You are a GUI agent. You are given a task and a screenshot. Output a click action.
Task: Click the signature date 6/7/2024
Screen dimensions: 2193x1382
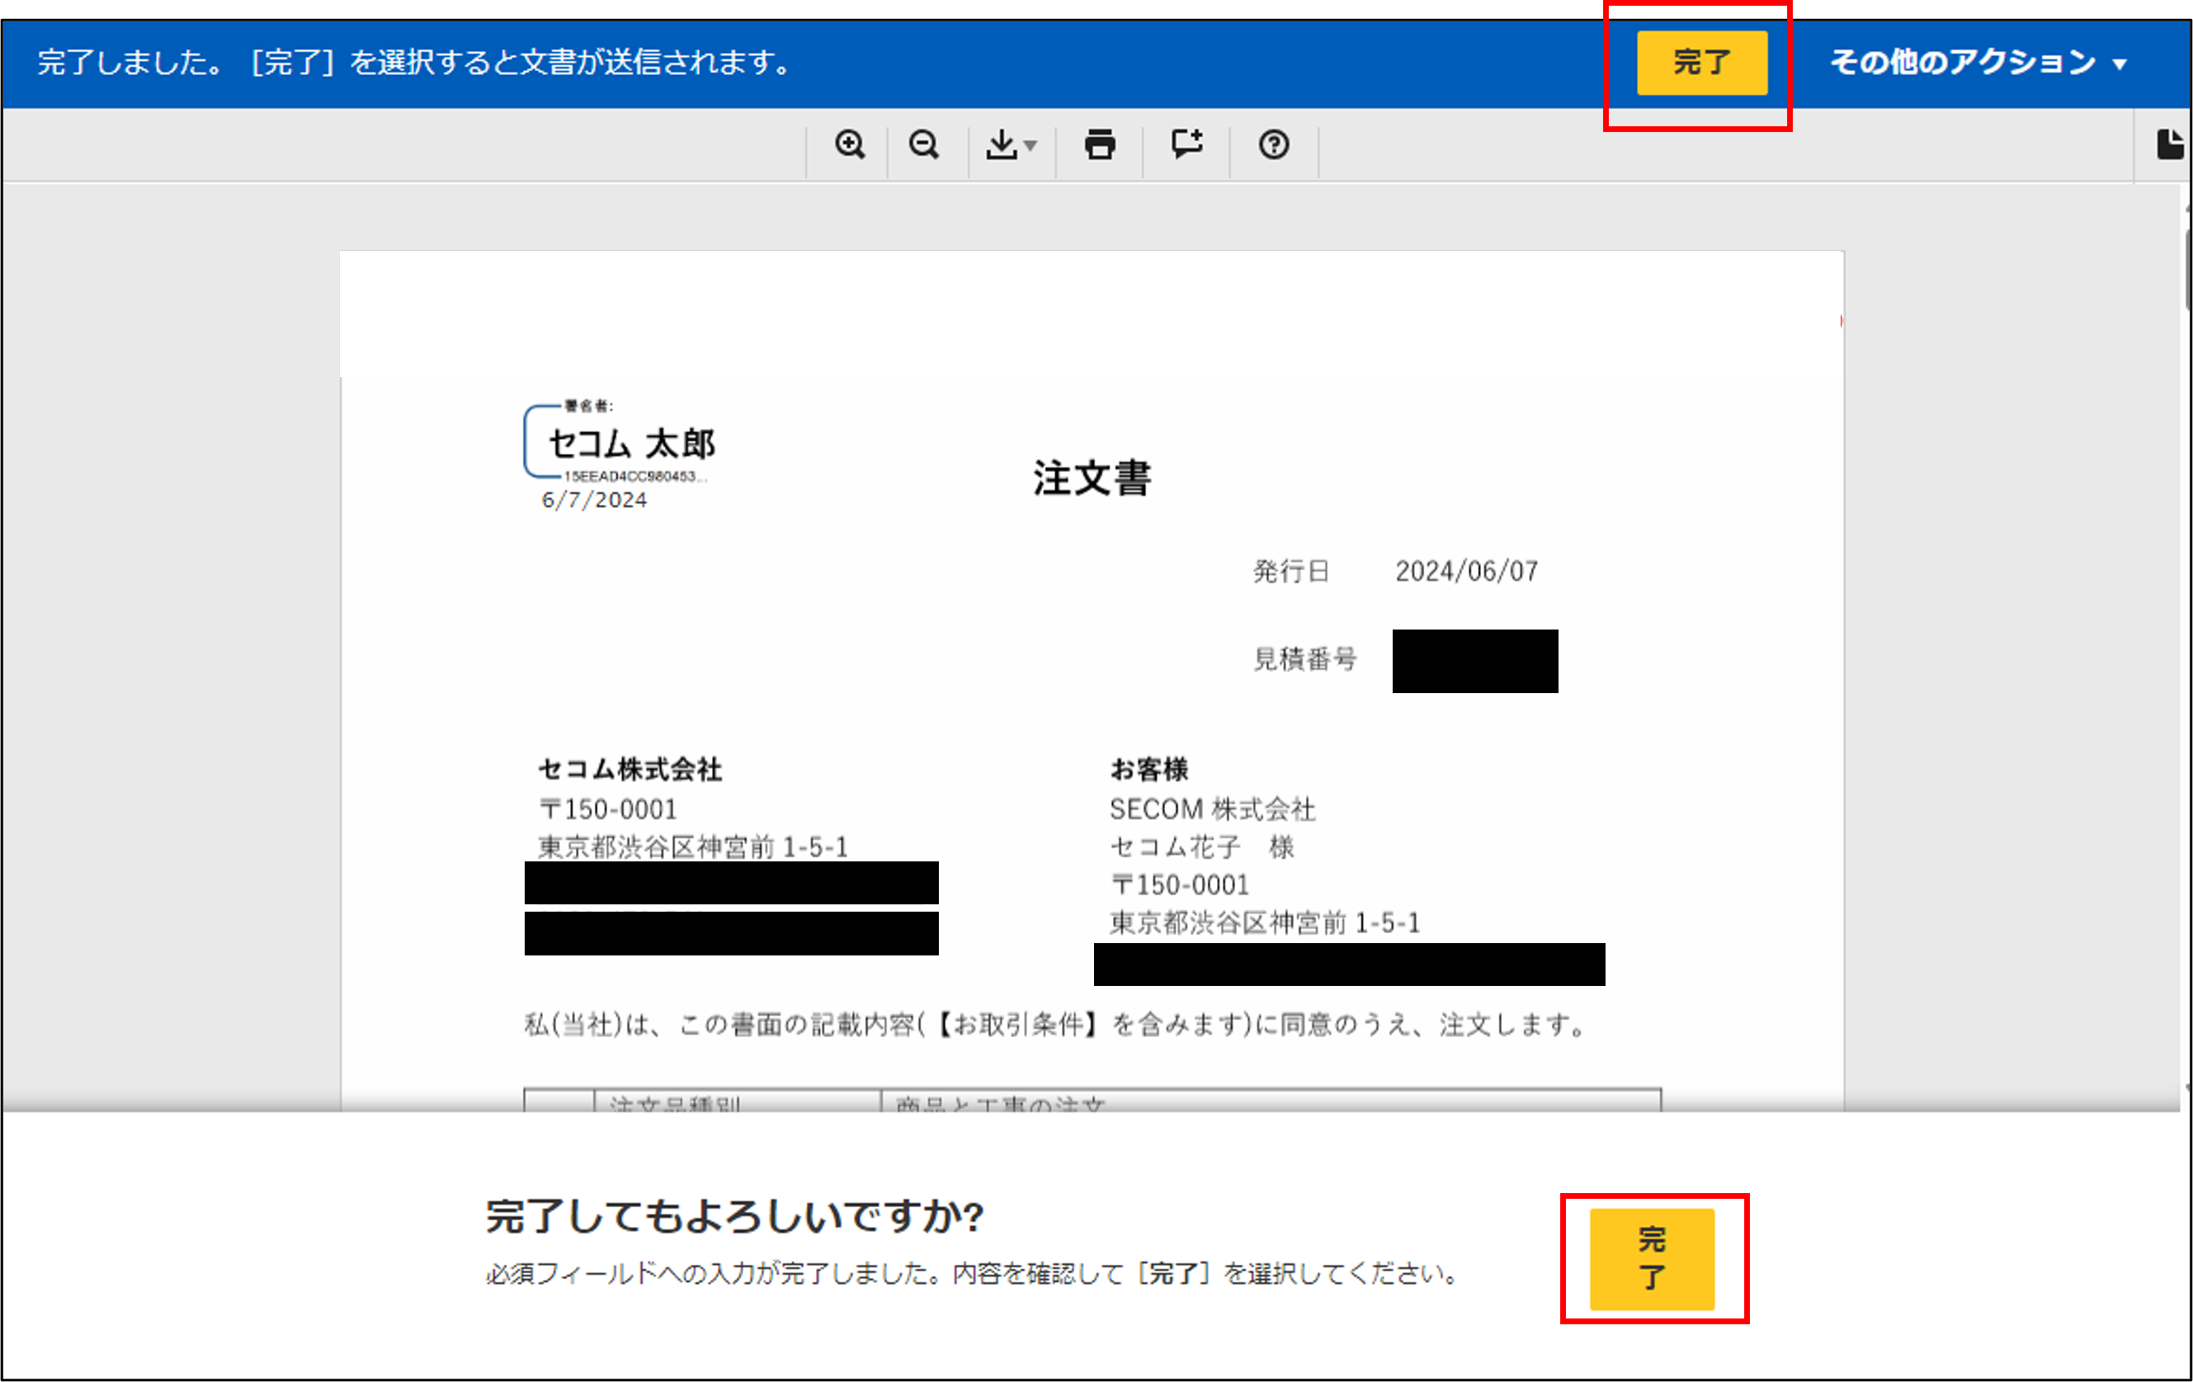pos(594,500)
